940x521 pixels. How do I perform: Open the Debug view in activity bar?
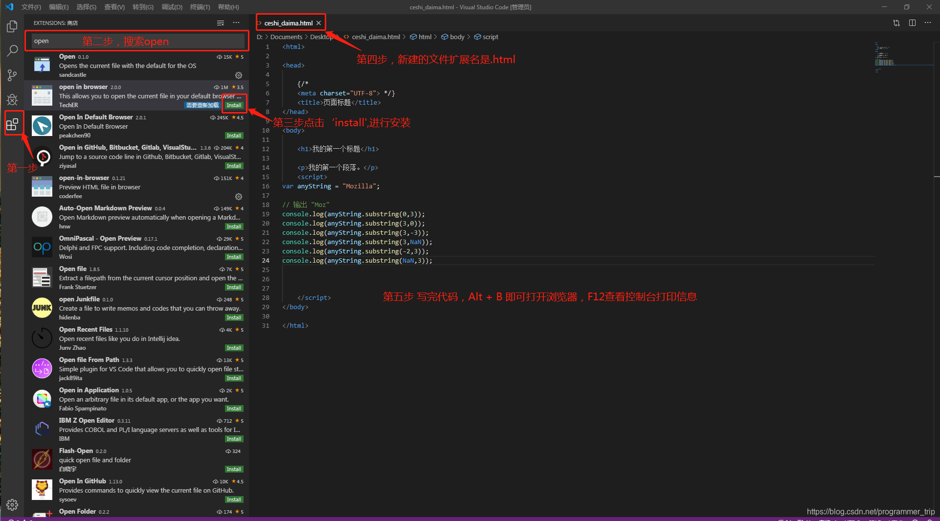coord(12,100)
